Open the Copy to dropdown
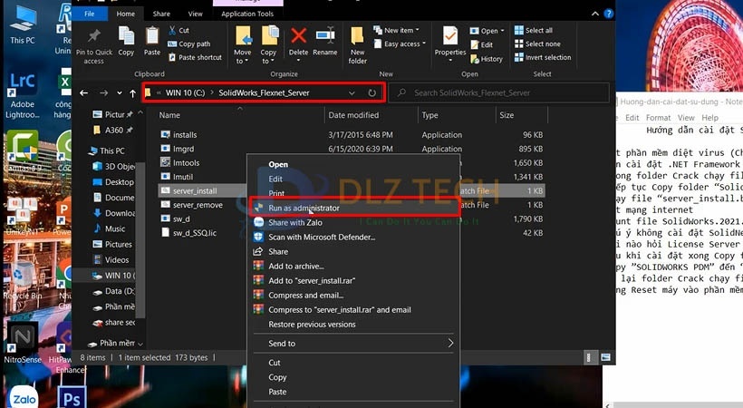Screen dimensions: 743x408 [268, 61]
